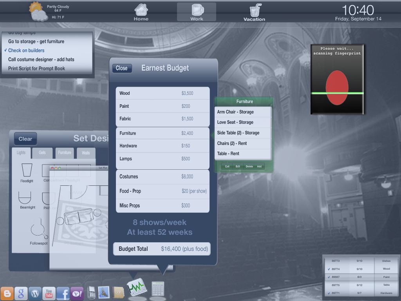
Task: Clear the Set Design panel
Action: click(25, 139)
